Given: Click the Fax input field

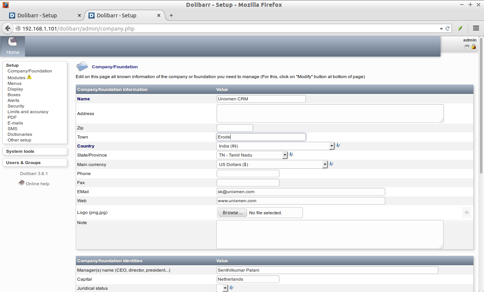Looking at the screenshot, I should point(248,183).
